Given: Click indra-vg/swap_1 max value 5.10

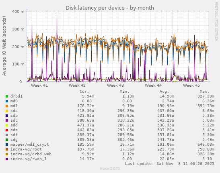Looking at the screenshot, I should point(207,159).
